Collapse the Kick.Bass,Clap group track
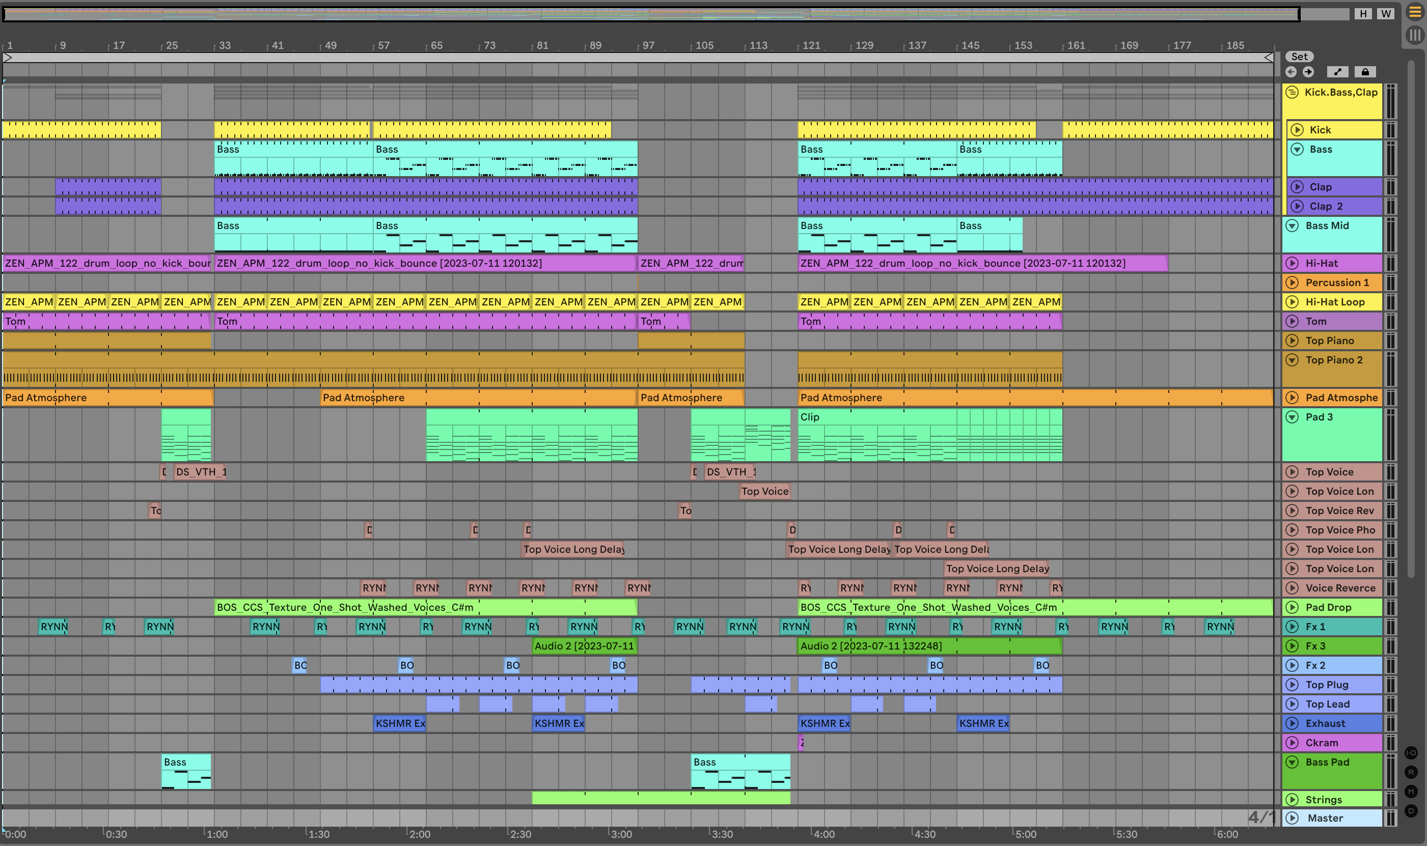Viewport: 1427px width, 846px height. click(x=1293, y=92)
